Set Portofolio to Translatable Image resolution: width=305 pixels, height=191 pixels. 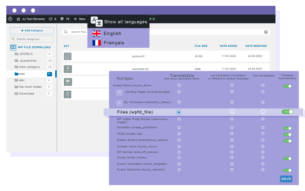coord(179,127)
